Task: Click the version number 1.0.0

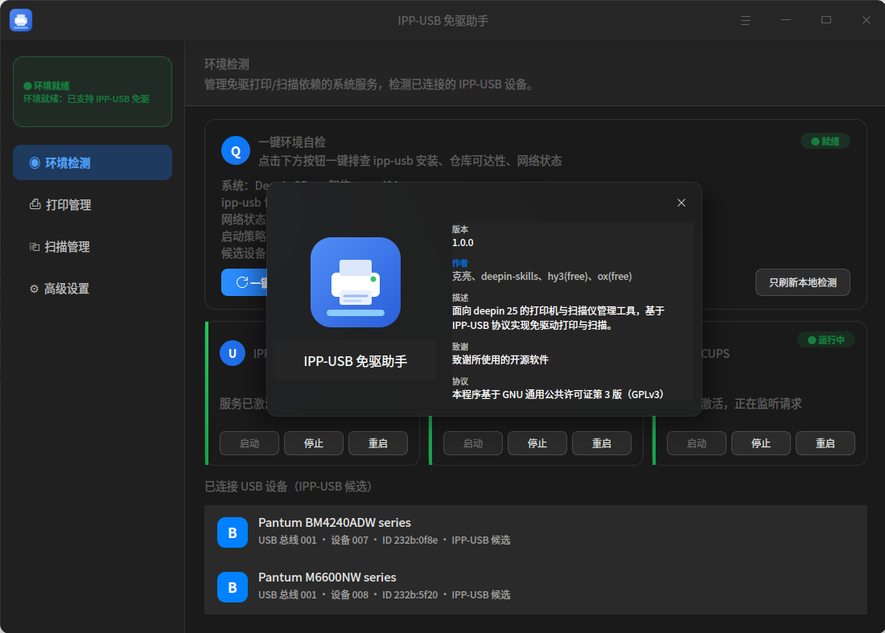Action: [x=463, y=243]
